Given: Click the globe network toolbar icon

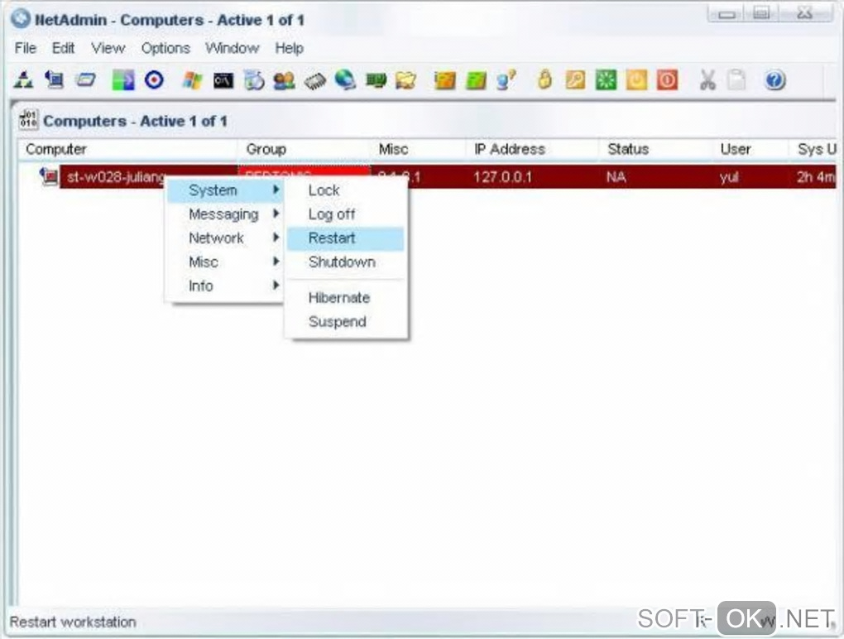Looking at the screenshot, I should point(345,80).
